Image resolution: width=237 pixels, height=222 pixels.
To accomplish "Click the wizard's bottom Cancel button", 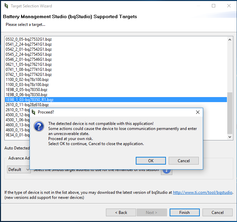I will [217, 213].
